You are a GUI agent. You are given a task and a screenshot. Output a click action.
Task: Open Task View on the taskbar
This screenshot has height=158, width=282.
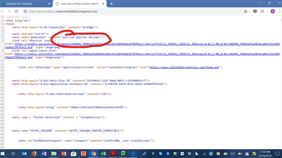click(x=13, y=154)
